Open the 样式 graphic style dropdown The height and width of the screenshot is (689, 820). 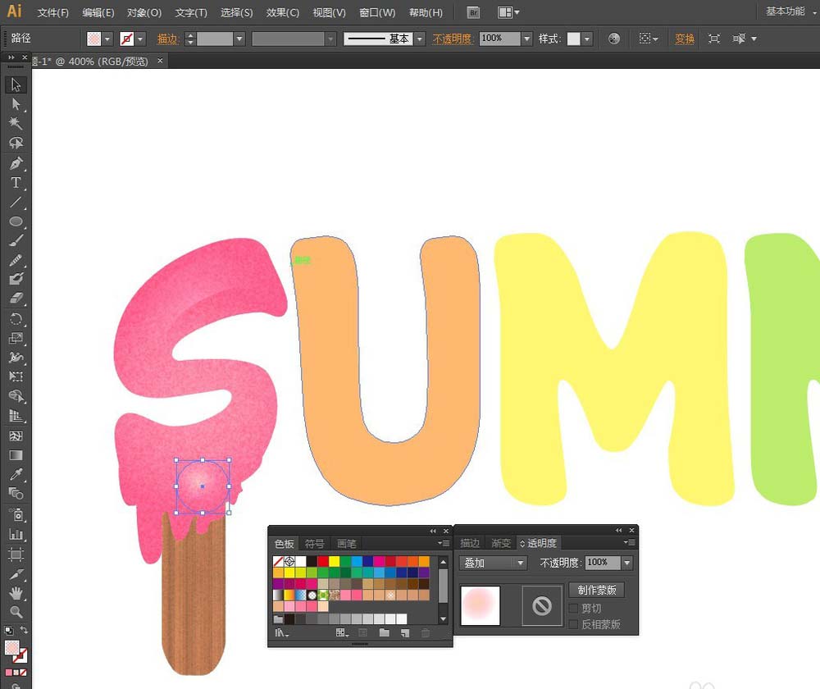587,39
